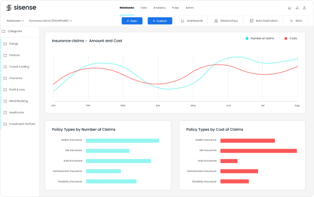Toggle the Number of claims legend series
The height and width of the screenshot is (197, 314).
[260, 39]
